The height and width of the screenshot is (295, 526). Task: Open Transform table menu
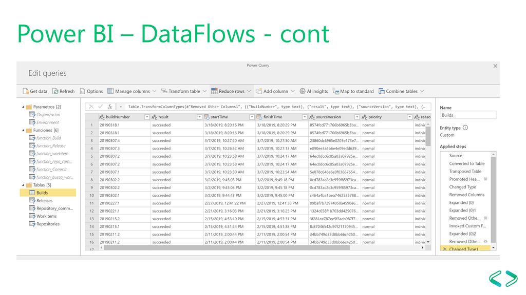coord(183,91)
